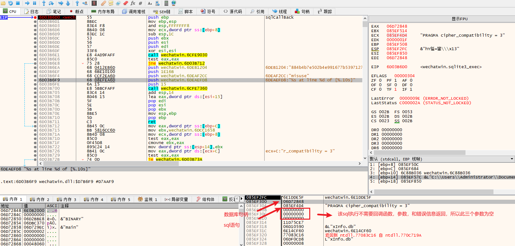Open the 内存 2 dump tab
515x246 pixels.
(40, 199)
